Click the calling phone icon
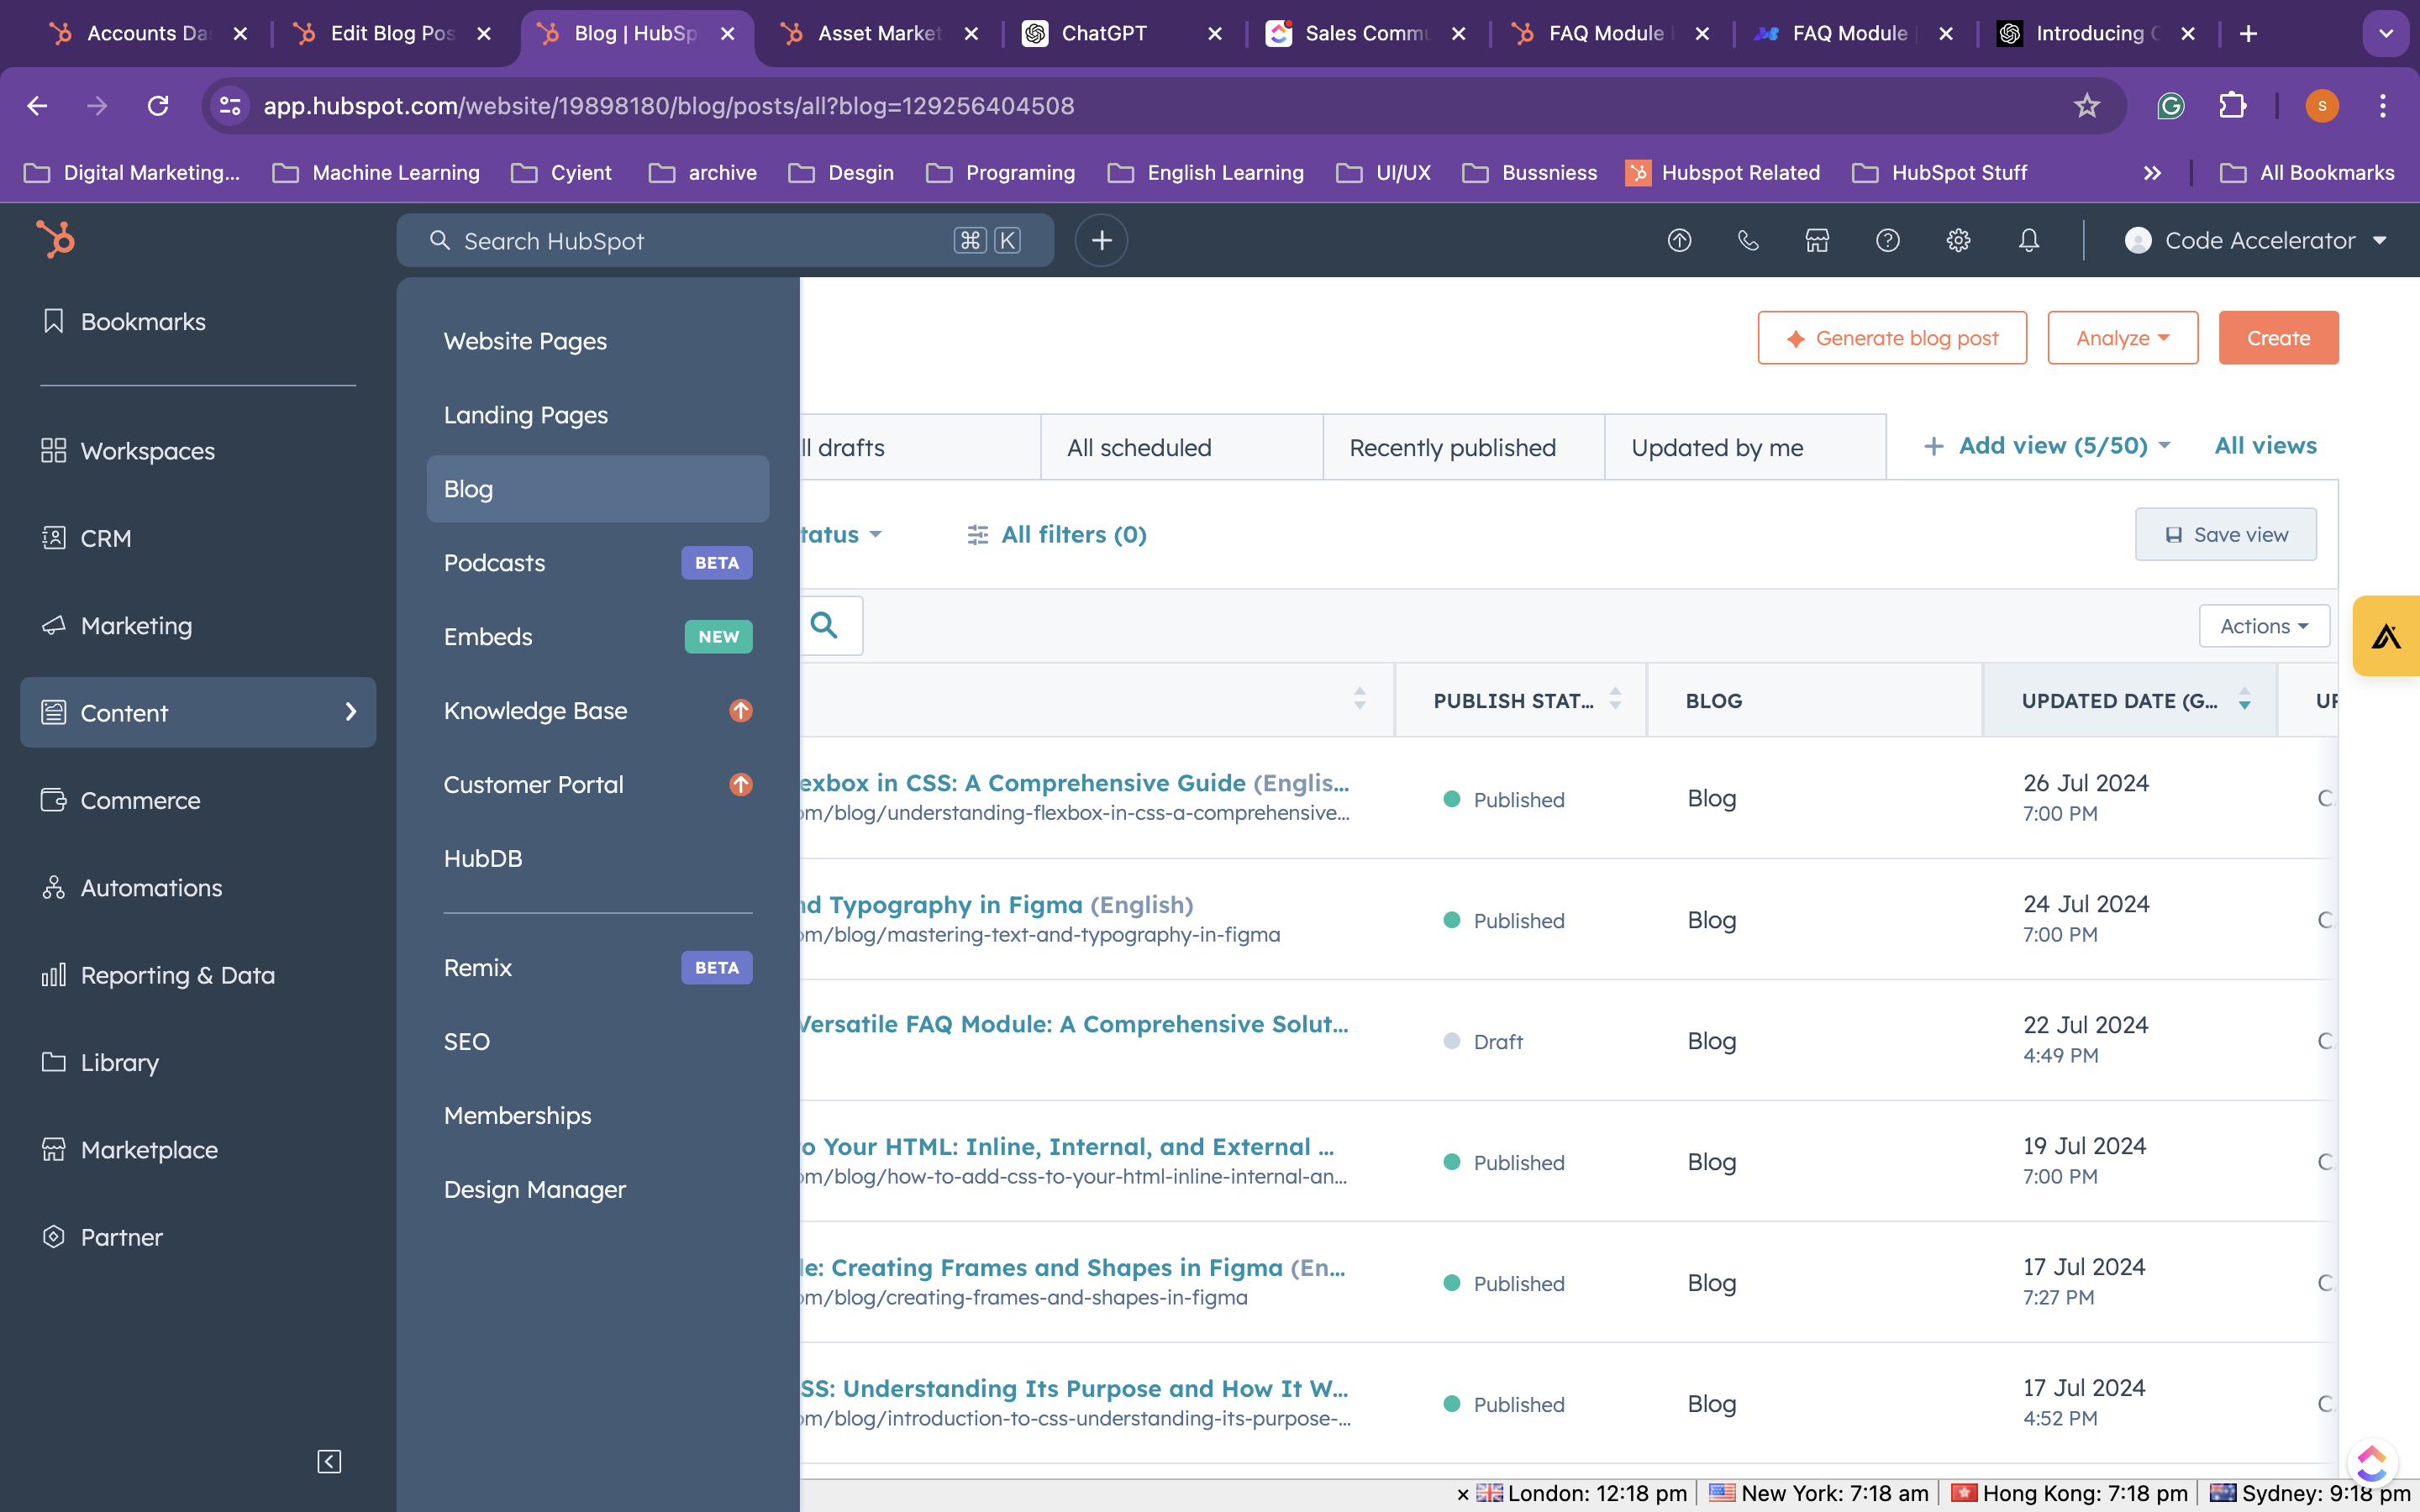The height and width of the screenshot is (1512, 2420). coord(1748,240)
